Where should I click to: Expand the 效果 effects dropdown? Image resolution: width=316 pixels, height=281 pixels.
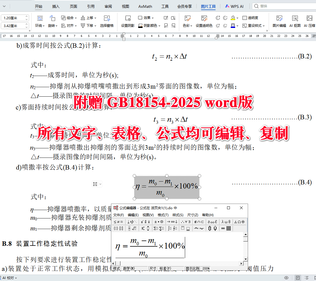pos(152,18)
